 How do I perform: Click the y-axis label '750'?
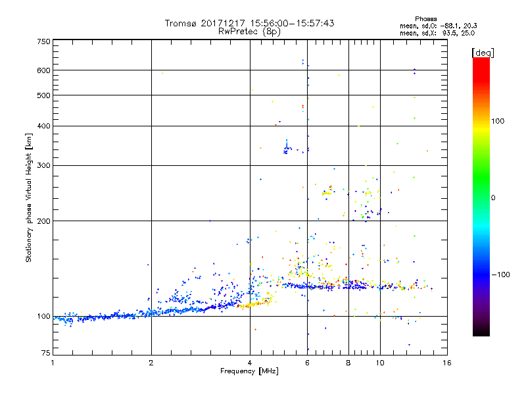43,41
